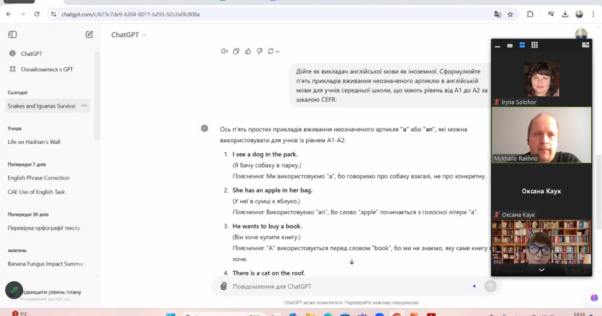
Task: Click the sentence 'He wants to buy a book.'
Action: coord(267,226)
